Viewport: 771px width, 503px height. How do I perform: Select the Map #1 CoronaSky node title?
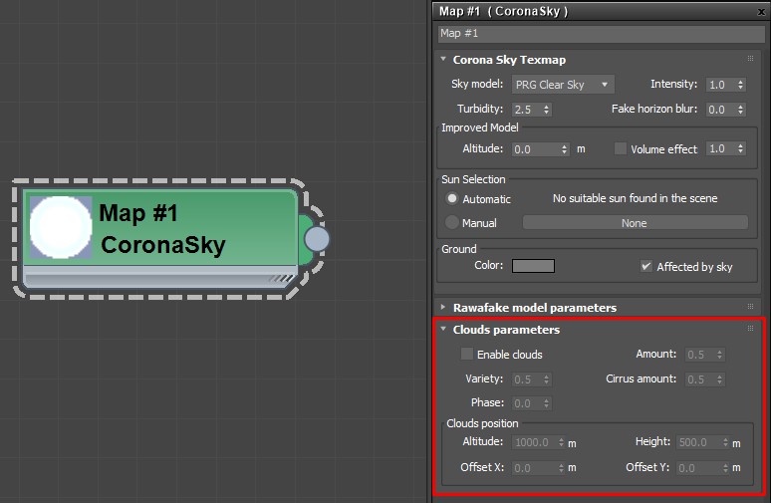click(x=162, y=229)
